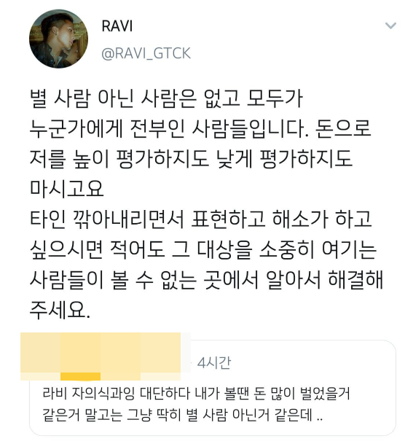Image resolution: width=413 pixels, height=444 pixels.
Task: Click the word 돈으로 in the tweet
Action: click(x=342, y=128)
